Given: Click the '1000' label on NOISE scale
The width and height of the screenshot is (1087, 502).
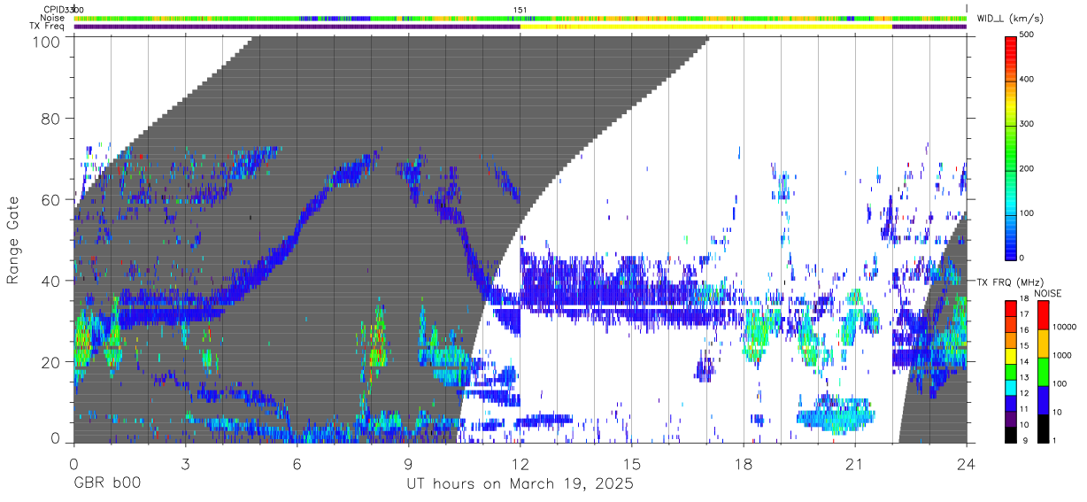Looking at the screenshot, I should [1064, 355].
